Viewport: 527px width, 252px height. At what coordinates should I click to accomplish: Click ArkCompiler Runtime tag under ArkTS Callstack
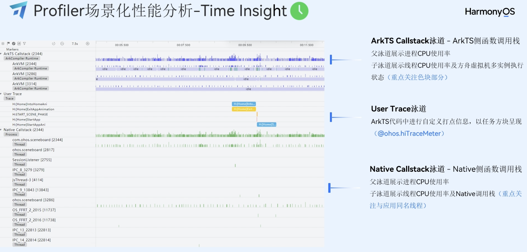(x=22, y=58)
